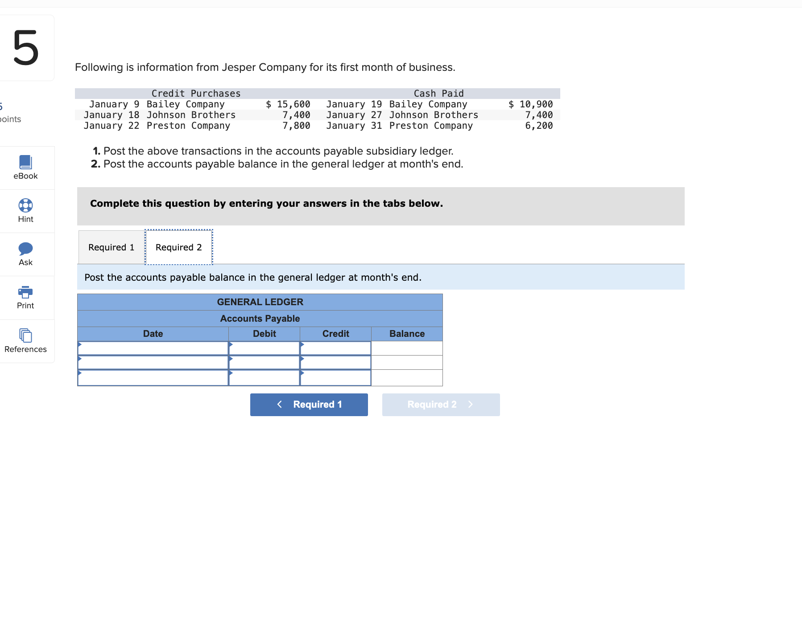
Task: Click the Date column header
Action: 153,334
